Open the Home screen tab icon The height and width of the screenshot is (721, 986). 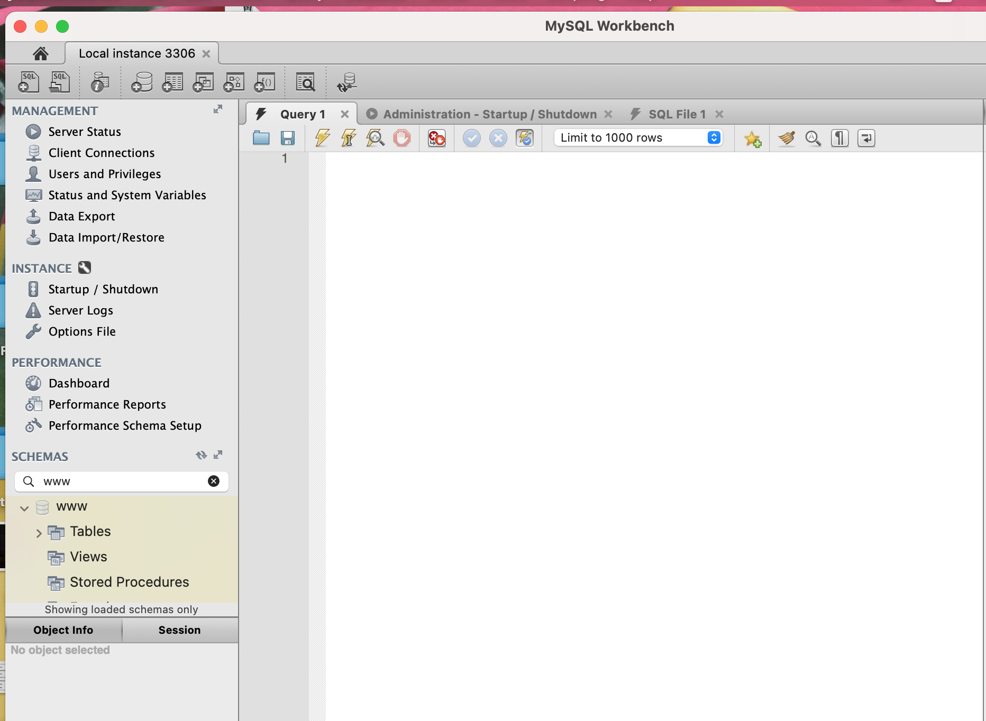tap(41, 53)
